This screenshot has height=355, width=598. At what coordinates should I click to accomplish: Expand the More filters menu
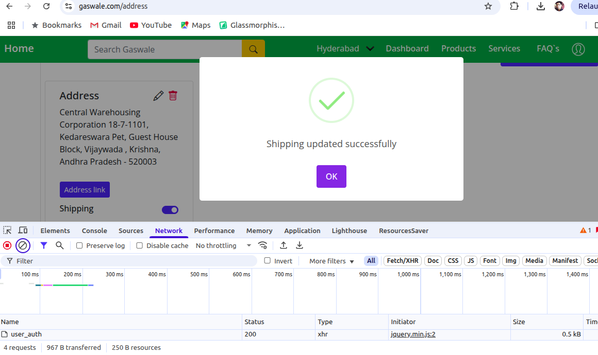pyautogui.click(x=331, y=261)
